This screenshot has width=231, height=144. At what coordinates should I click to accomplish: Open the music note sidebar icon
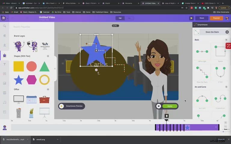[5, 102]
